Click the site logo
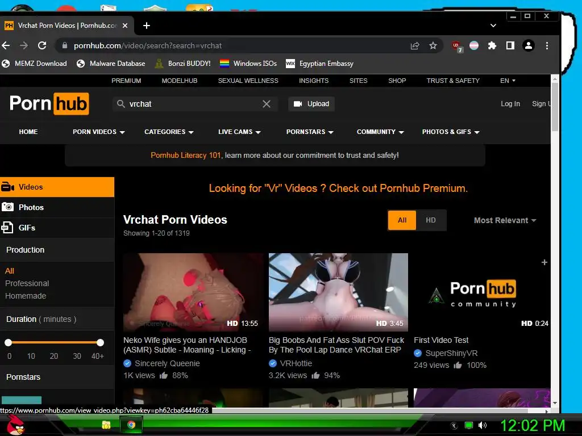Viewport: 582px width, 436px height. [49, 103]
